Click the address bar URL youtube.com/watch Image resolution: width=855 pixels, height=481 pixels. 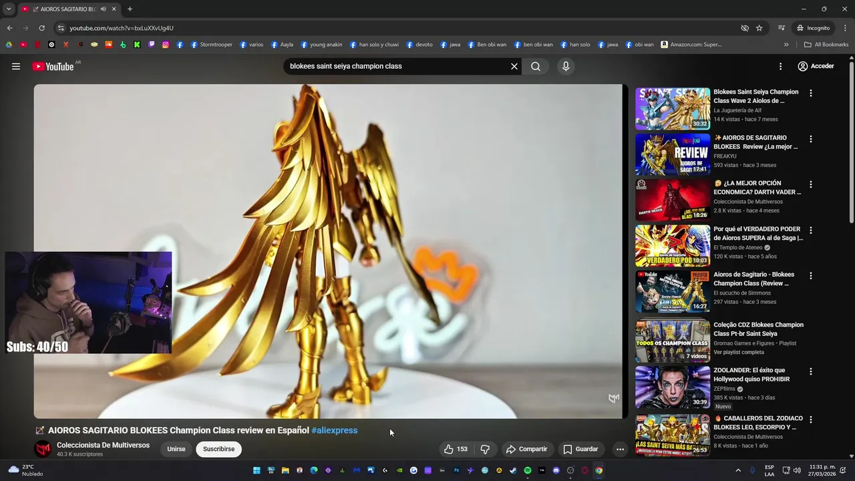coord(122,28)
